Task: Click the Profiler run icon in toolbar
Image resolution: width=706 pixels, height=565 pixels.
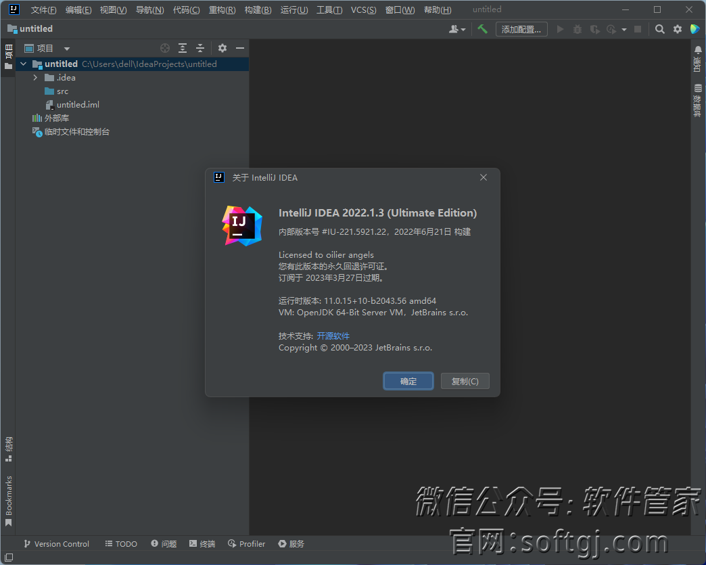Action: [611, 29]
